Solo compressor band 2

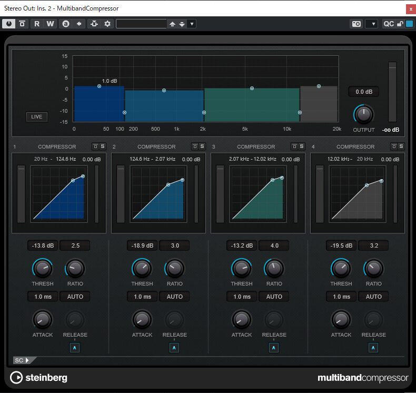202,146
